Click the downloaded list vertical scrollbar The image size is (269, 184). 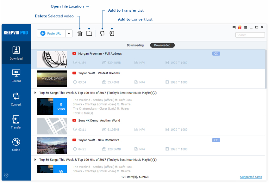(266, 69)
